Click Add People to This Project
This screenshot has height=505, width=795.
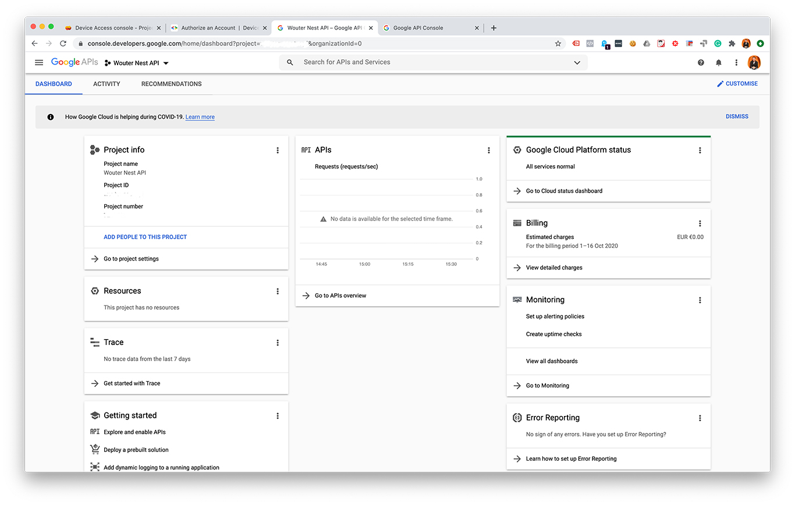tap(145, 237)
